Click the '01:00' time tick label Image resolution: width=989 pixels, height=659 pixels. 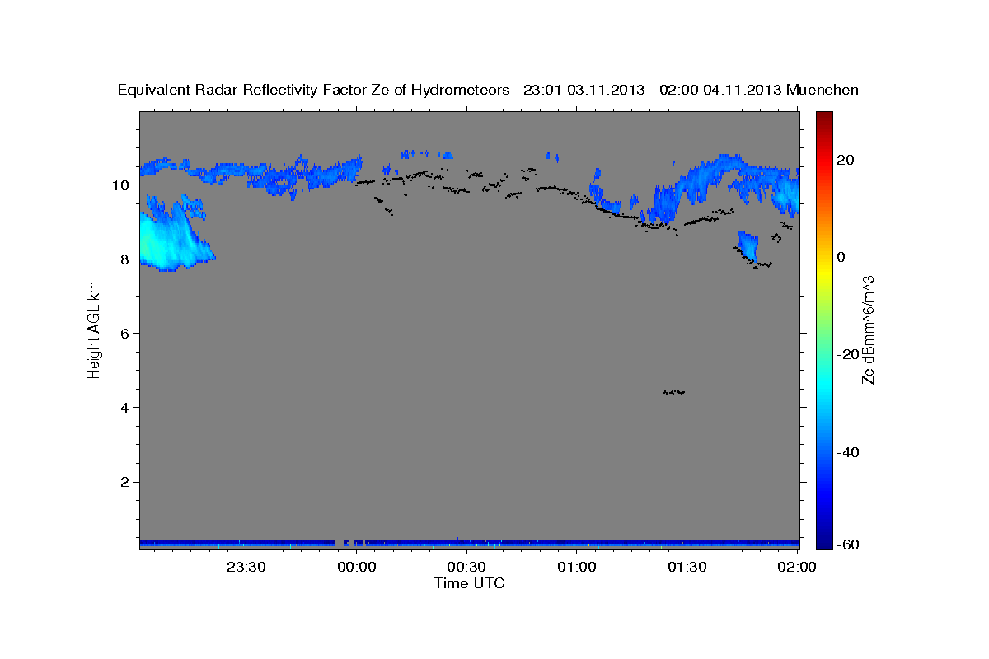[577, 568]
